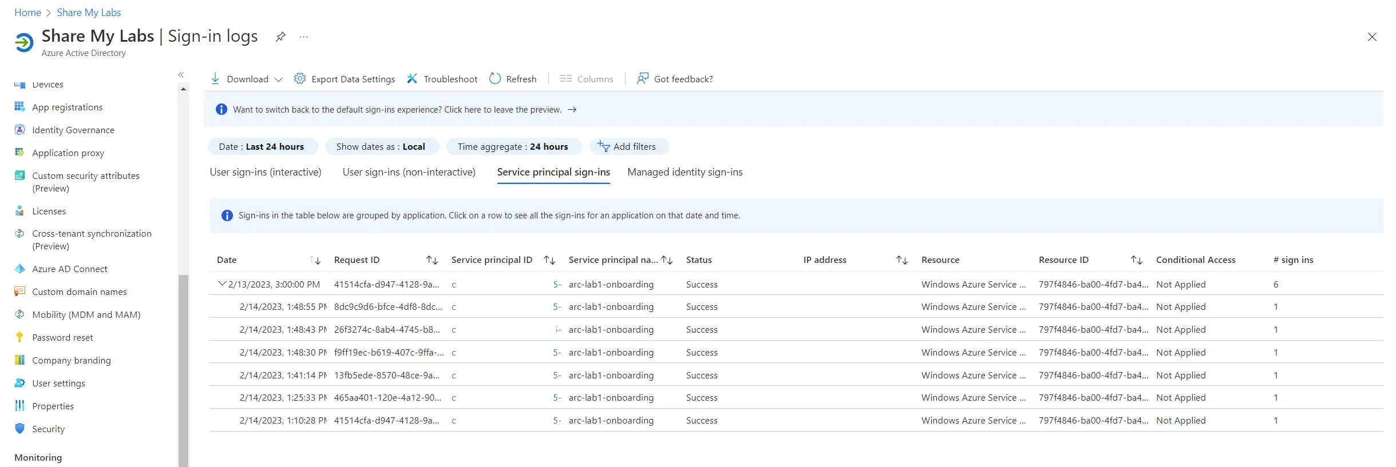Open User sign-ins (non-interactive) tab

(x=409, y=172)
